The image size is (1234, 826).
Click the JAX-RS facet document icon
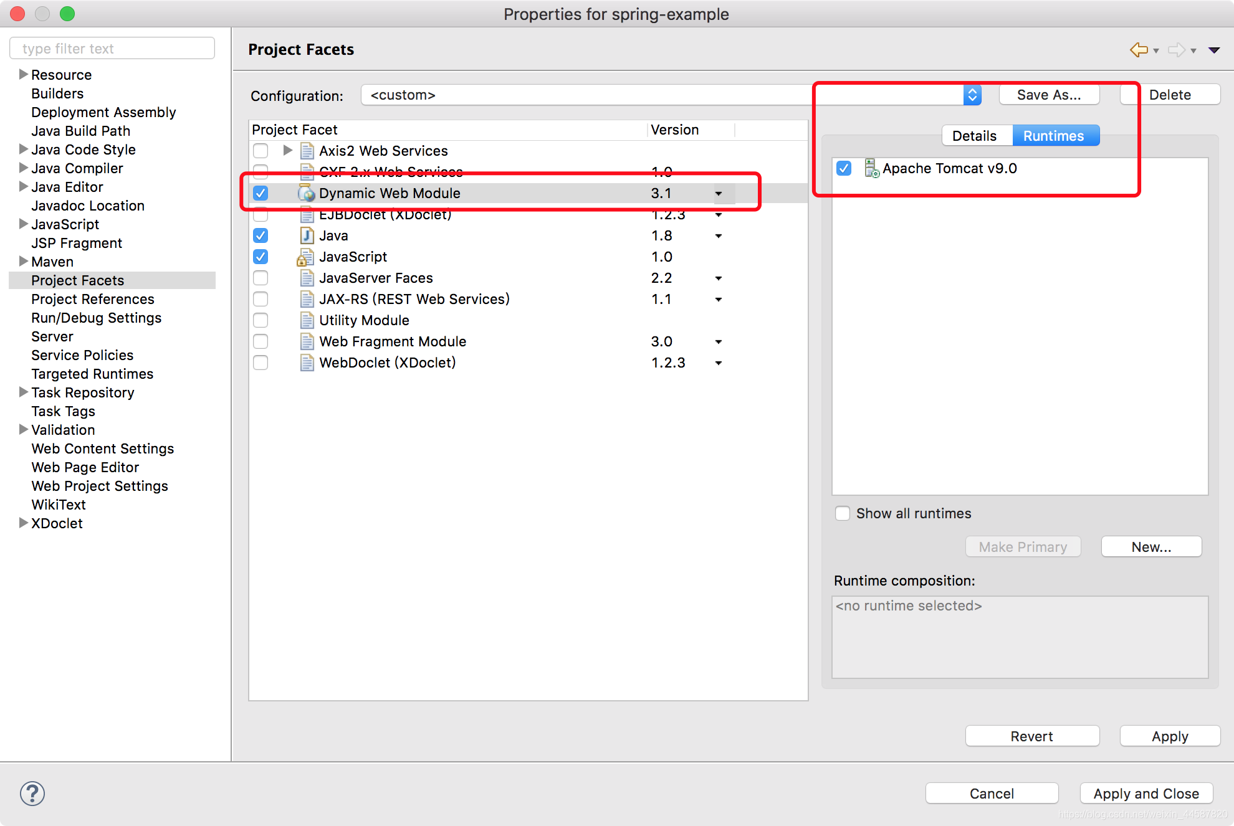(307, 299)
